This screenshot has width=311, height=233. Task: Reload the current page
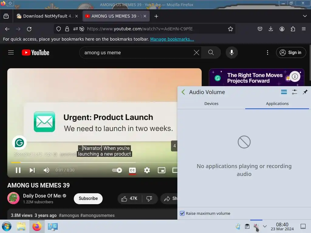pos(29,29)
